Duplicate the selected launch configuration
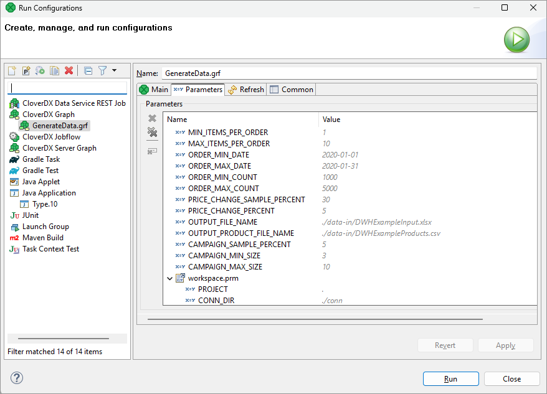 [53, 70]
